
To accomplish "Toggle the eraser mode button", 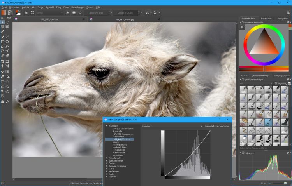I will [x=67, y=12].
